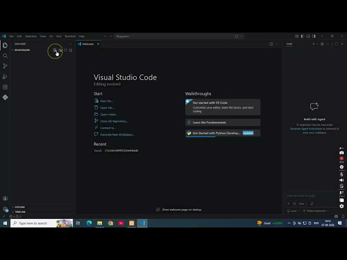
Task: Open Learn the Fundamentals walkthrough
Action: [223, 122]
